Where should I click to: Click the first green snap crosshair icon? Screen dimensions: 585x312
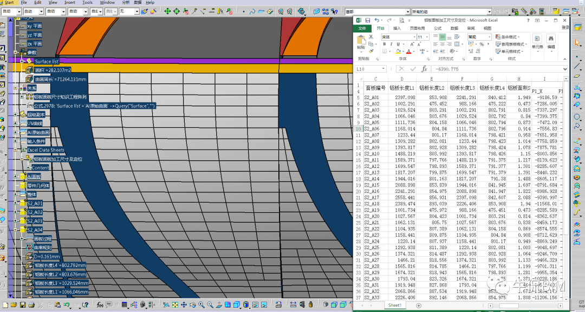click(x=167, y=11)
